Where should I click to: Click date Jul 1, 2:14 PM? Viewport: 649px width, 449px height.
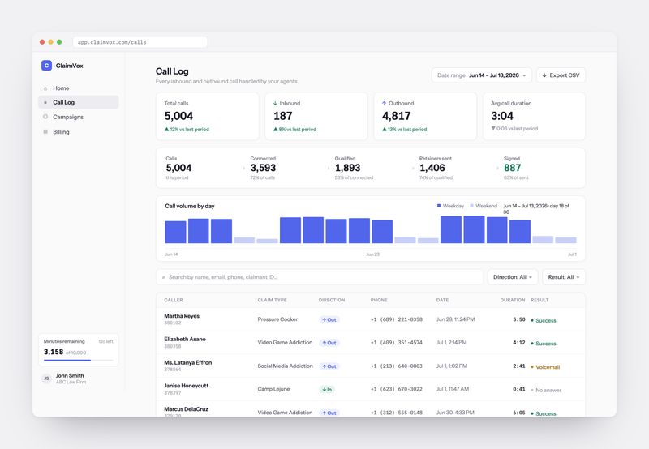click(x=451, y=342)
